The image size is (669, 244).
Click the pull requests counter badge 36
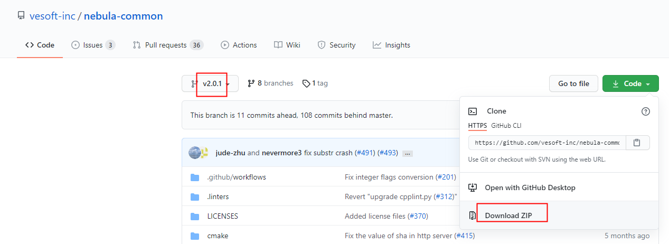pyautogui.click(x=196, y=45)
